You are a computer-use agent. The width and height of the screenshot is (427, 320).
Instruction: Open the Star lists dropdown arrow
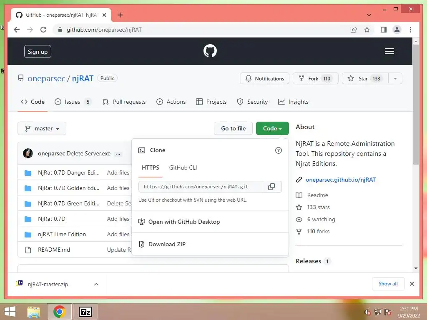click(x=395, y=79)
